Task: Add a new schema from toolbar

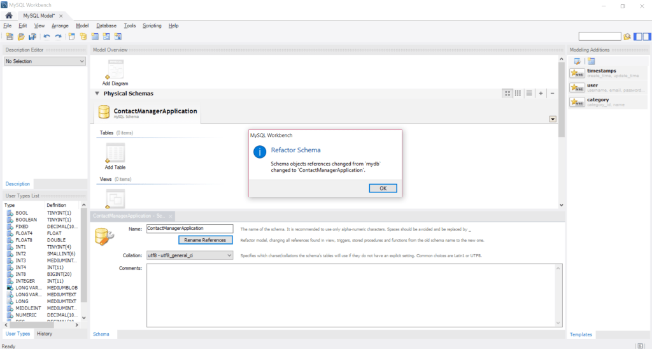Action: (83, 36)
